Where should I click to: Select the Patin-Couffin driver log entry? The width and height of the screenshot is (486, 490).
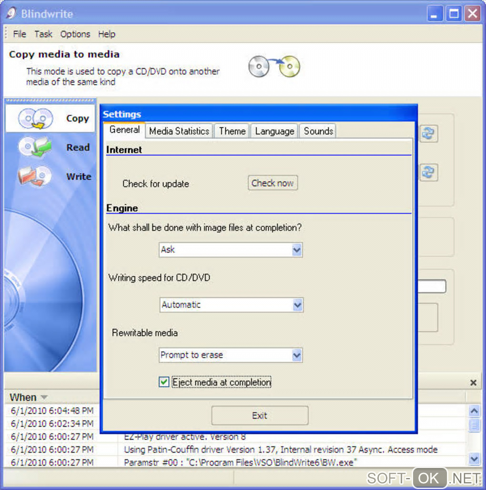tap(281, 450)
